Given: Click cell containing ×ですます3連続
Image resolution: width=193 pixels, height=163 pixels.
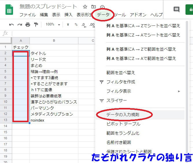Looking at the screenshot, I should point(54,78).
